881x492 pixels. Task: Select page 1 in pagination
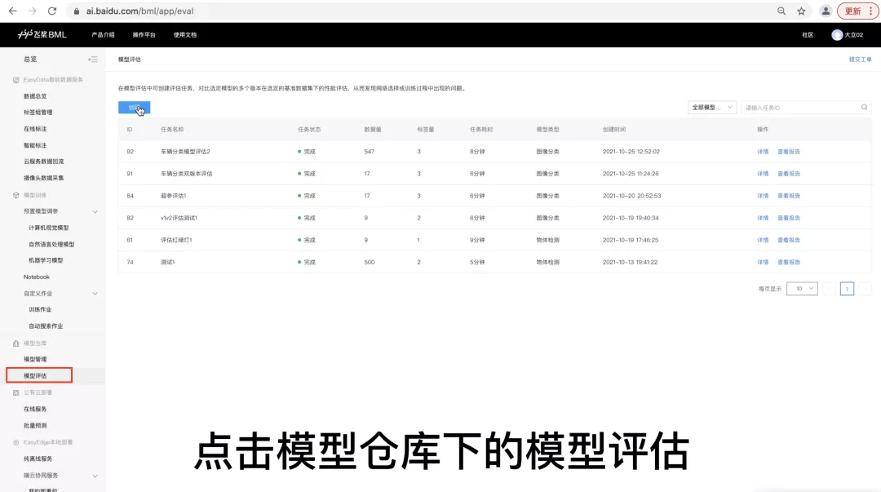847,289
